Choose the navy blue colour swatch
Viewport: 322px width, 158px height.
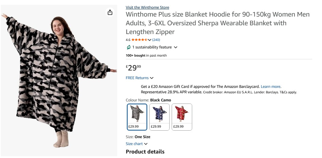159,117
